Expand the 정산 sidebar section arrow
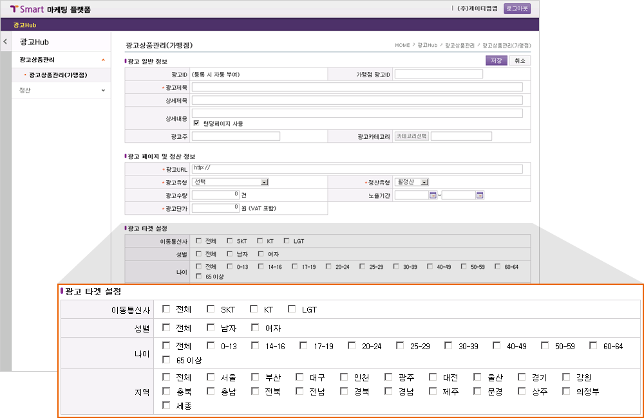Screen dimensions: 644x418 click(103, 90)
